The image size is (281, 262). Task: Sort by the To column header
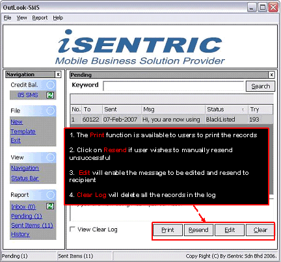point(92,109)
